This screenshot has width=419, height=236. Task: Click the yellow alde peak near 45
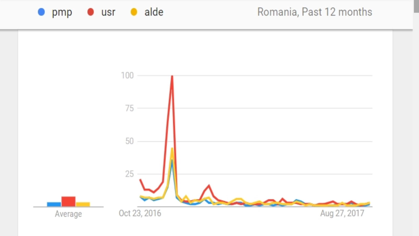coord(172,149)
